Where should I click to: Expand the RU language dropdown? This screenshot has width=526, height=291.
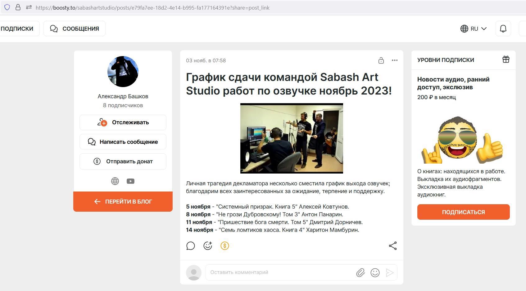[474, 29]
